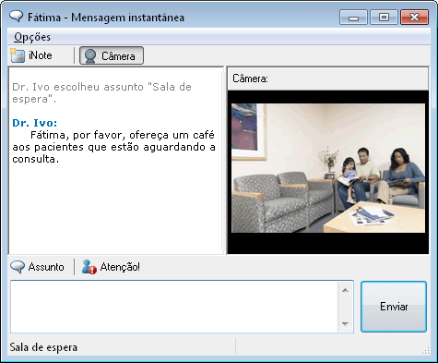Click the Sala de espera status bar text
Viewport: 438px width, 363px height.
pos(43,347)
